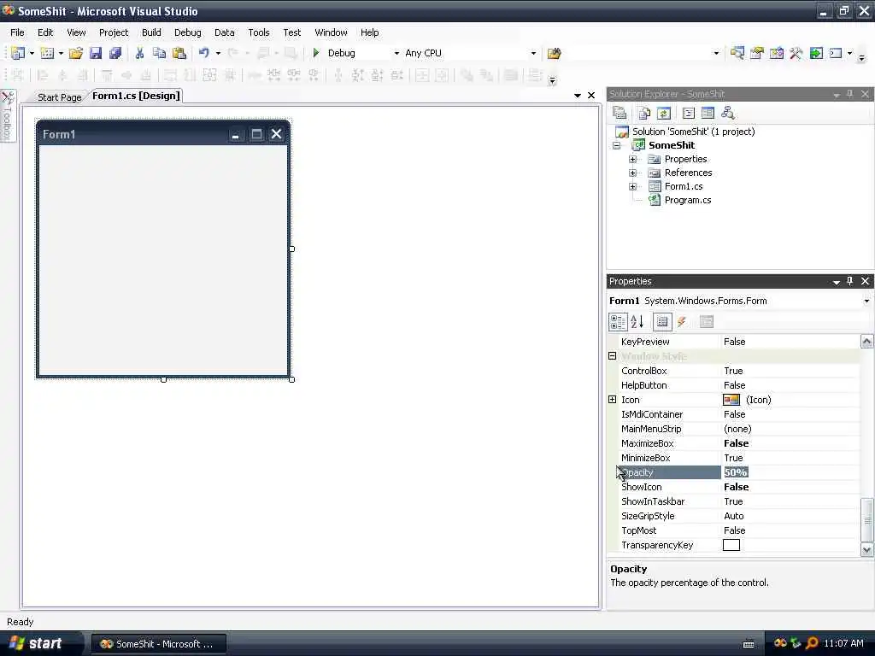This screenshot has width=875, height=656.
Task: Open Properties Window toolbar icon
Action: pyautogui.click(x=757, y=53)
